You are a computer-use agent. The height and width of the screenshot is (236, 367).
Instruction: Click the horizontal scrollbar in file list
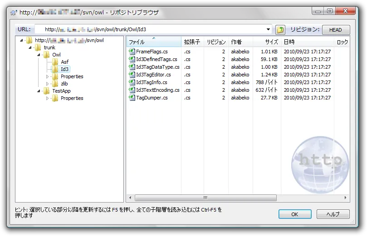point(205,198)
